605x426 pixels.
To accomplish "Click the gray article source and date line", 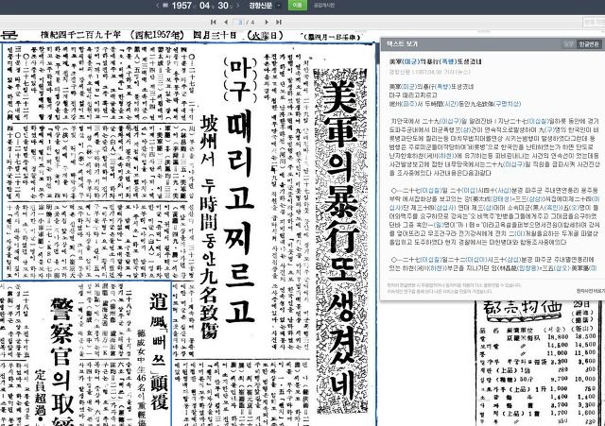I will click(430, 72).
